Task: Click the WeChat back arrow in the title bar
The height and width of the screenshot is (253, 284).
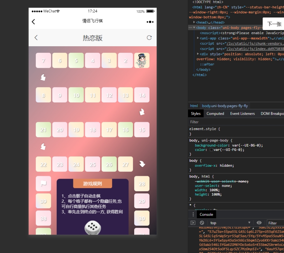Action: [34, 22]
